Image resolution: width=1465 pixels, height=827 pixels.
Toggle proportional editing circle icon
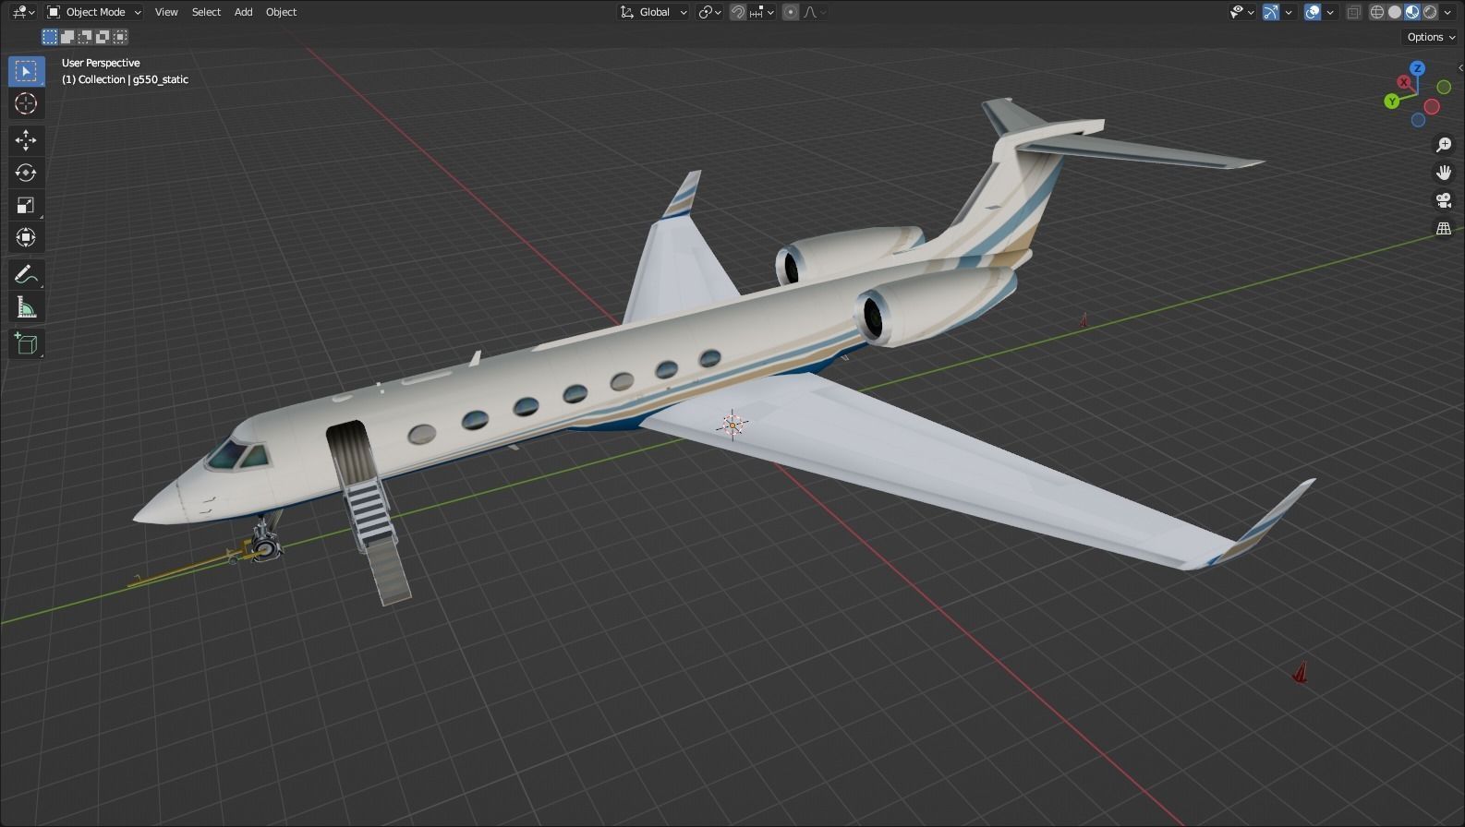pos(791,12)
